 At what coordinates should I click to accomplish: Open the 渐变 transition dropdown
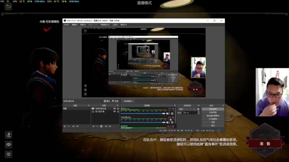point(187,109)
